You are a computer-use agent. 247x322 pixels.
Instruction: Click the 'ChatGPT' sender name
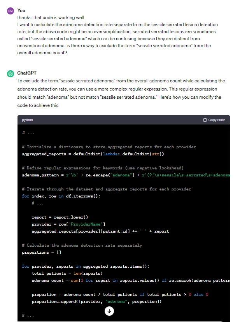click(x=27, y=73)
